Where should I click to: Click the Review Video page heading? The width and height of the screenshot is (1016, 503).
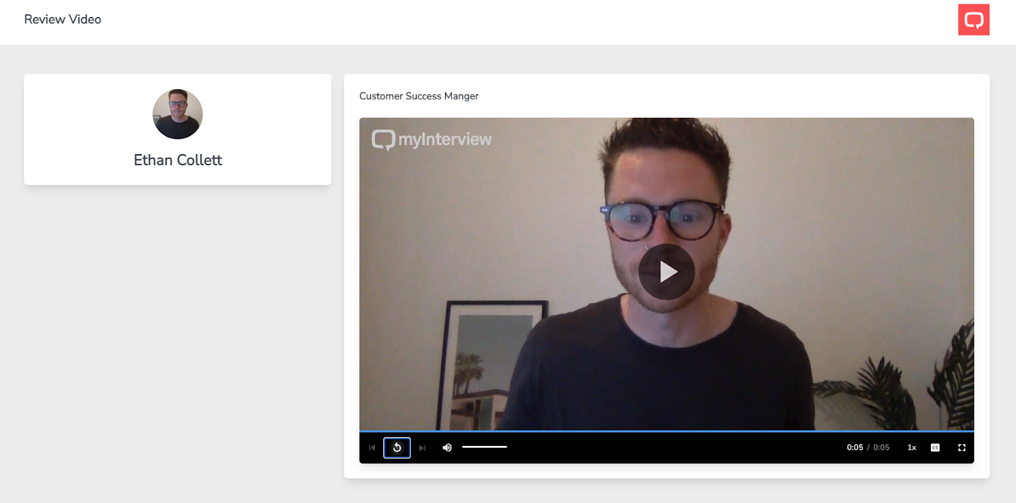click(63, 20)
